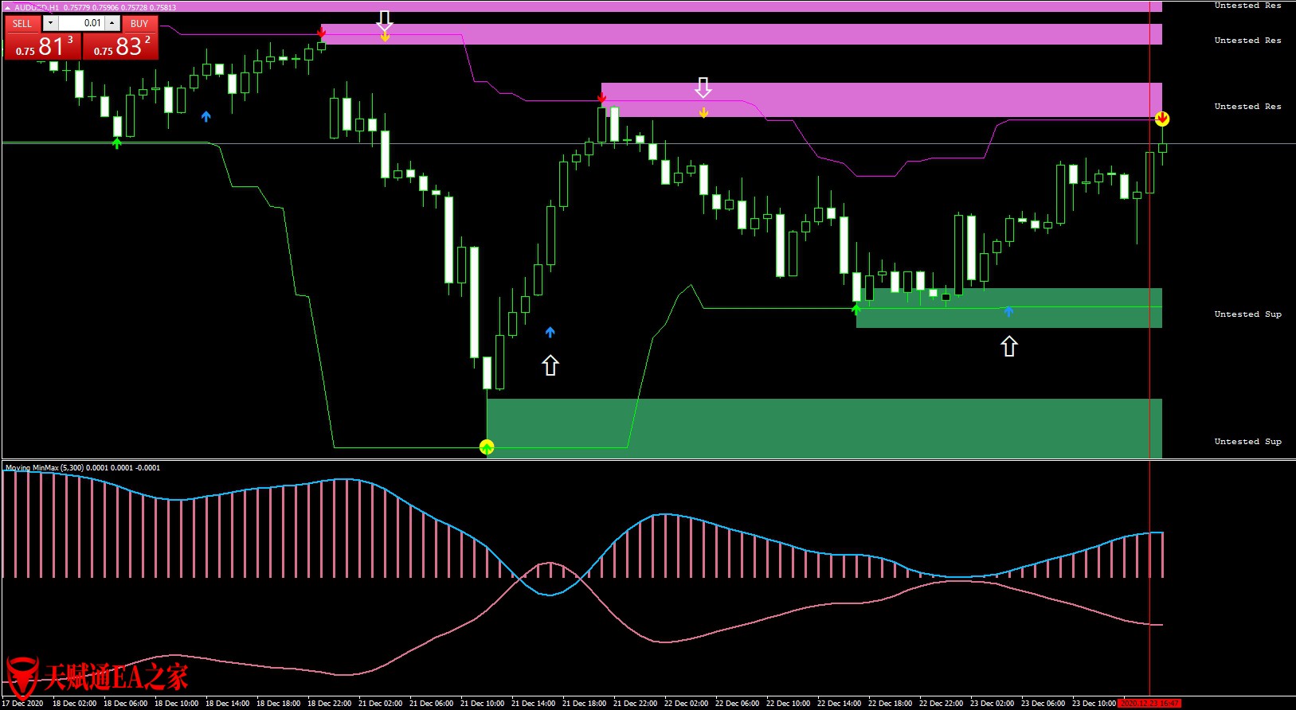Click the SELL one-click trading button
The height and width of the screenshot is (710, 1296).
point(22,24)
